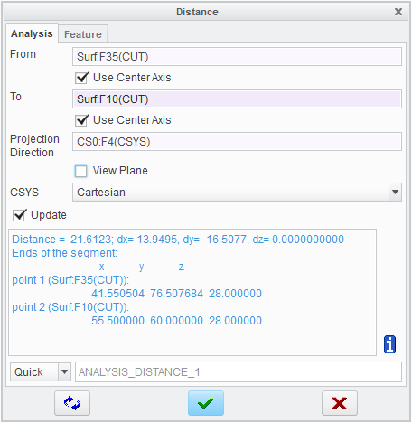This screenshot has width=412, height=423.
Task: Click the value 76.507684
Action: point(176,294)
